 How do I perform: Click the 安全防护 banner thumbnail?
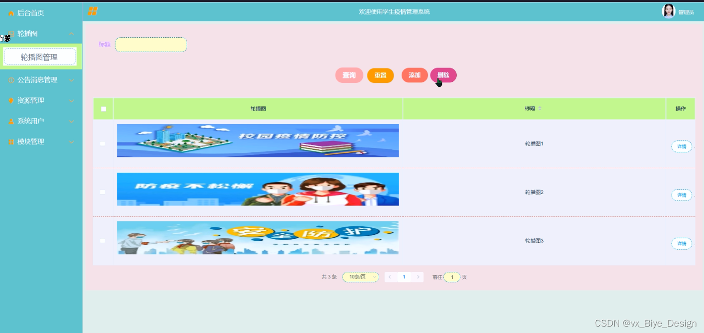click(258, 238)
